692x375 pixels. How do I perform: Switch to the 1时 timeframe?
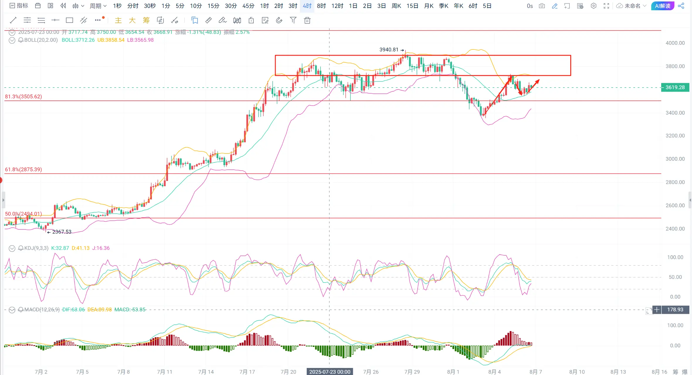coord(264,6)
